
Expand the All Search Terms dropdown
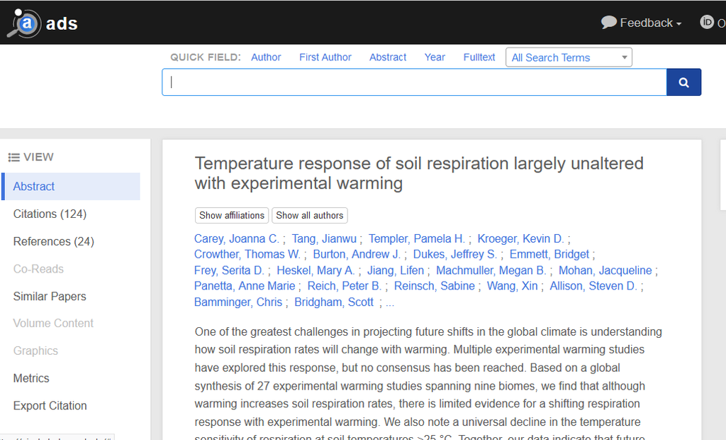[569, 57]
